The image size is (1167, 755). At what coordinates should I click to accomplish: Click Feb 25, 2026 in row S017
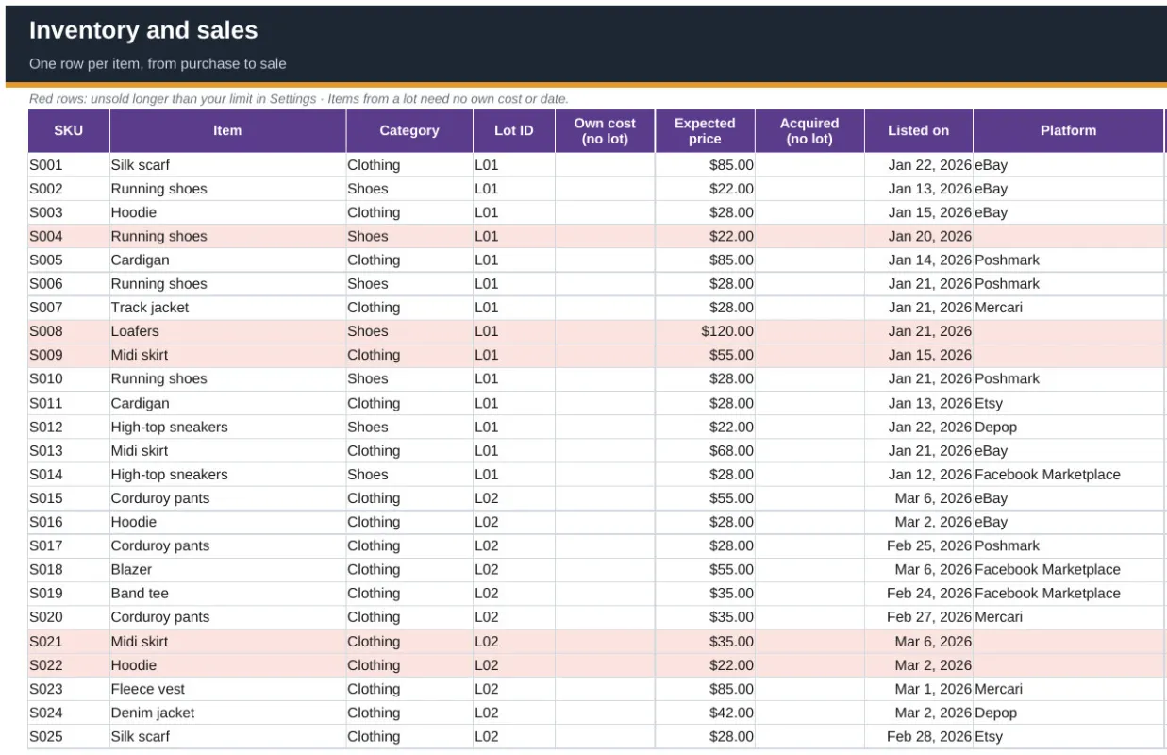click(x=918, y=545)
